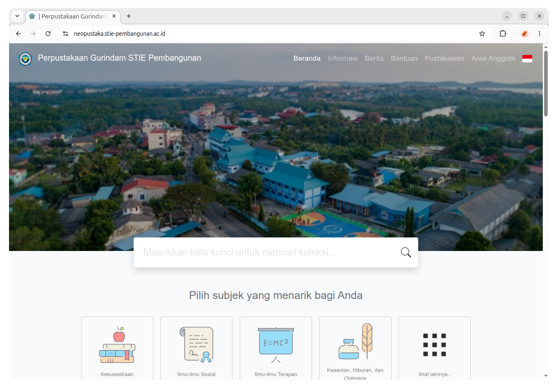Viewport: 558px width, 390px height.
Task: Open the Berita menu item
Action: point(374,59)
